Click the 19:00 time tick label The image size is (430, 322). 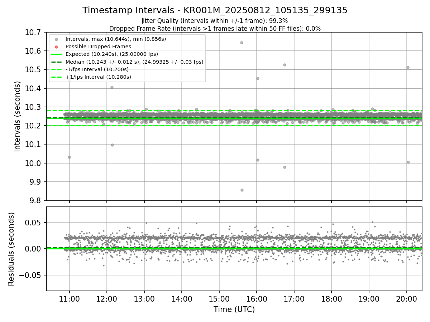[x=369, y=298]
